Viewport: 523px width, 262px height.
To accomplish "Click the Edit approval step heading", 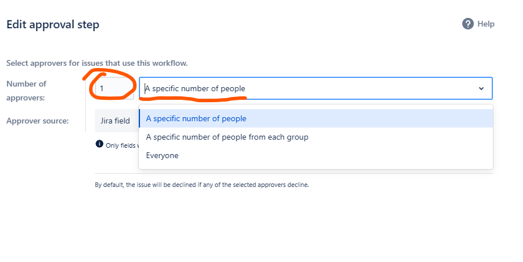I will click(53, 25).
